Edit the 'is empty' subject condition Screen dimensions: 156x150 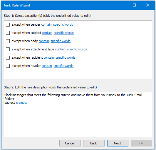click(21, 103)
